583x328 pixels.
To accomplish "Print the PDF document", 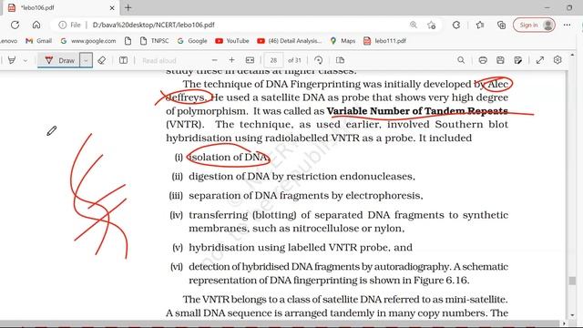I will tap(483, 60).
